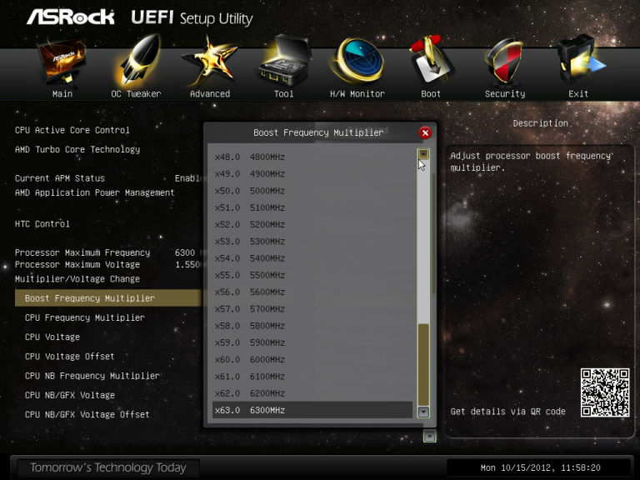This screenshot has height=480, width=640.
Task: Select x58.0 5800MHz multiplier
Action: (x=312, y=326)
